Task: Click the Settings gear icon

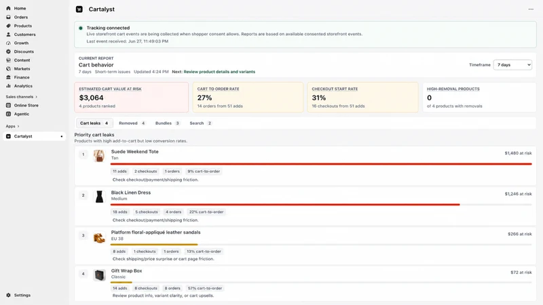Action: [x=8, y=295]
